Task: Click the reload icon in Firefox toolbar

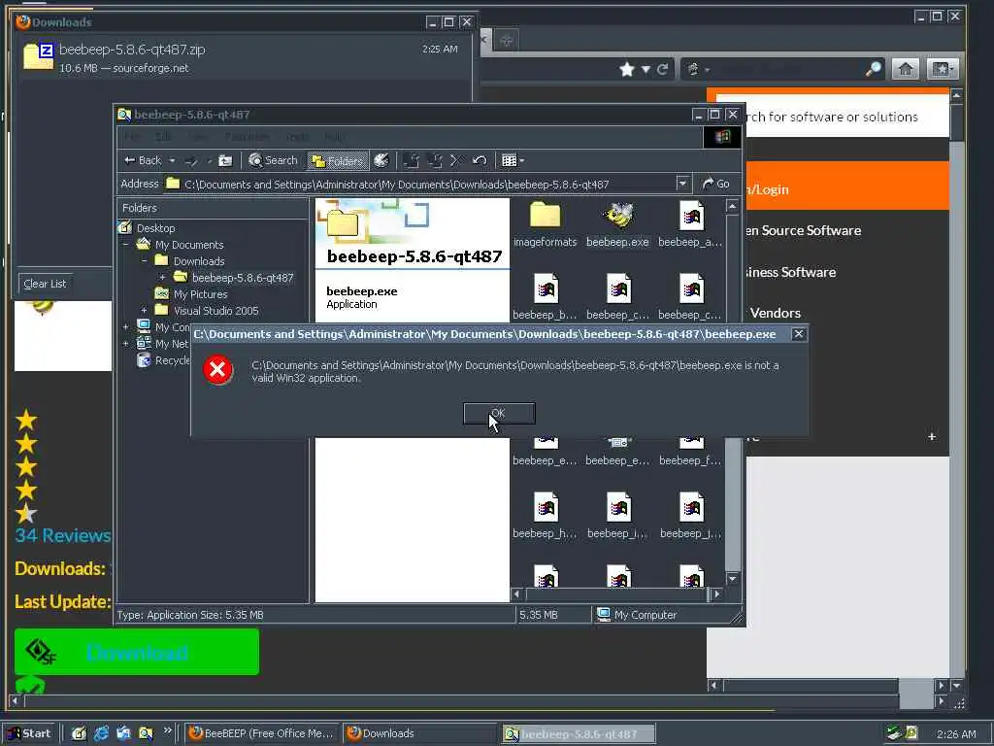Action: (x=662, y=69)
